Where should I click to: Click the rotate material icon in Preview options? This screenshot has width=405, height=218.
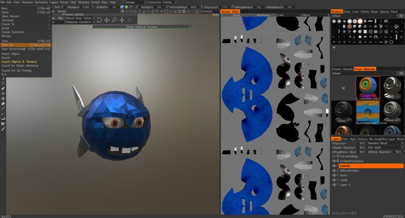[99, 20]
